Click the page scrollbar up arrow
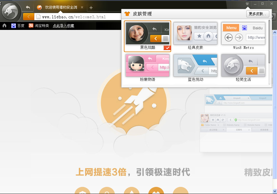 (275, 32)
